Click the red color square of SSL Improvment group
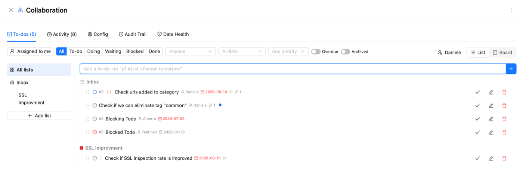The image size is (523, 191). [81, 148]
